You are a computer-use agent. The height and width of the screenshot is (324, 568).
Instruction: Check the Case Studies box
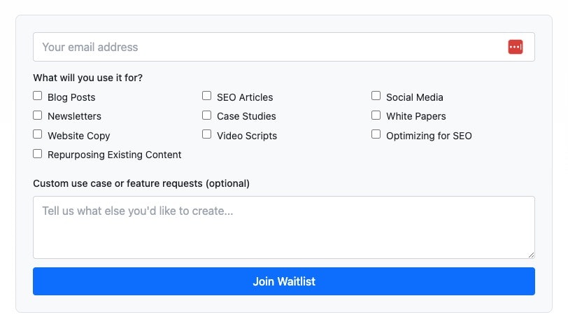pos(206,115)
